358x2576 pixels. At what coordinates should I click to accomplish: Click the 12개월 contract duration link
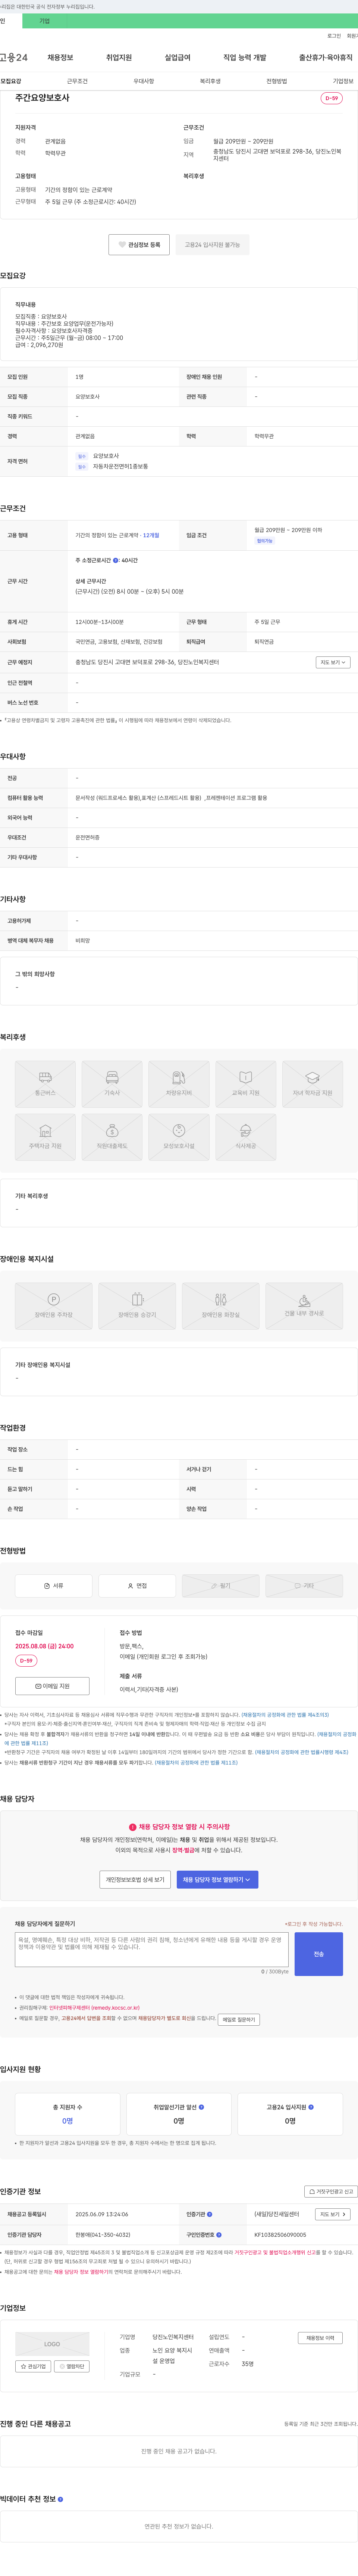tap(151, 535)
